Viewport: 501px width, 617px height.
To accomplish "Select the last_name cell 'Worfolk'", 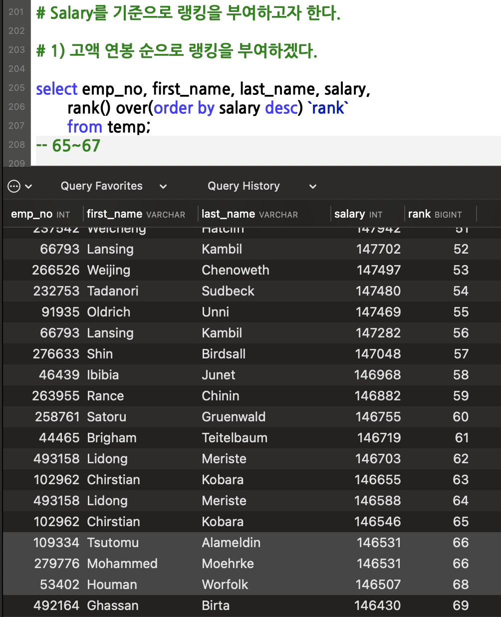I will tap(225, 585).
